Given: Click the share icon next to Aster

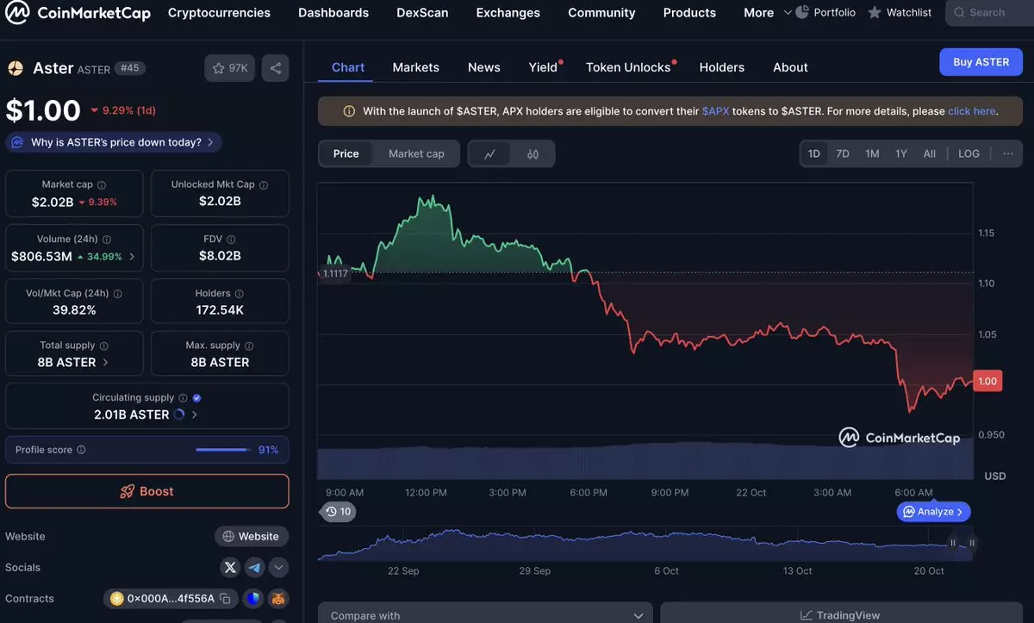Looking at the screenshot, I should click(275, 68).
